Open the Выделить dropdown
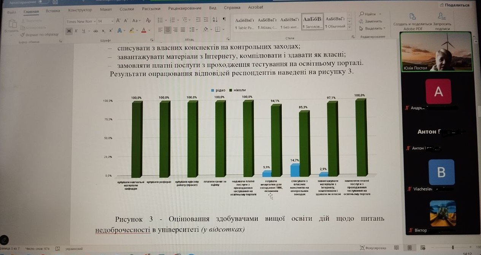Viewport: 481px width, 255px height. (372, 28)
